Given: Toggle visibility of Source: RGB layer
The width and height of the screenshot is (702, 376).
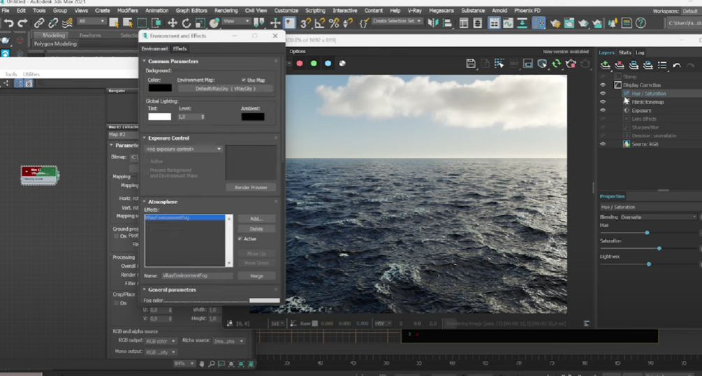Looking at the screenshot, I should point(603,144).
